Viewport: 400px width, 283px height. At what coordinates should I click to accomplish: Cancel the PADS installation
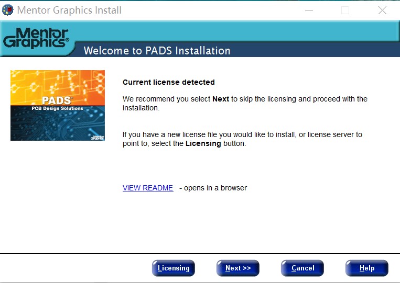tap(302, 268)
